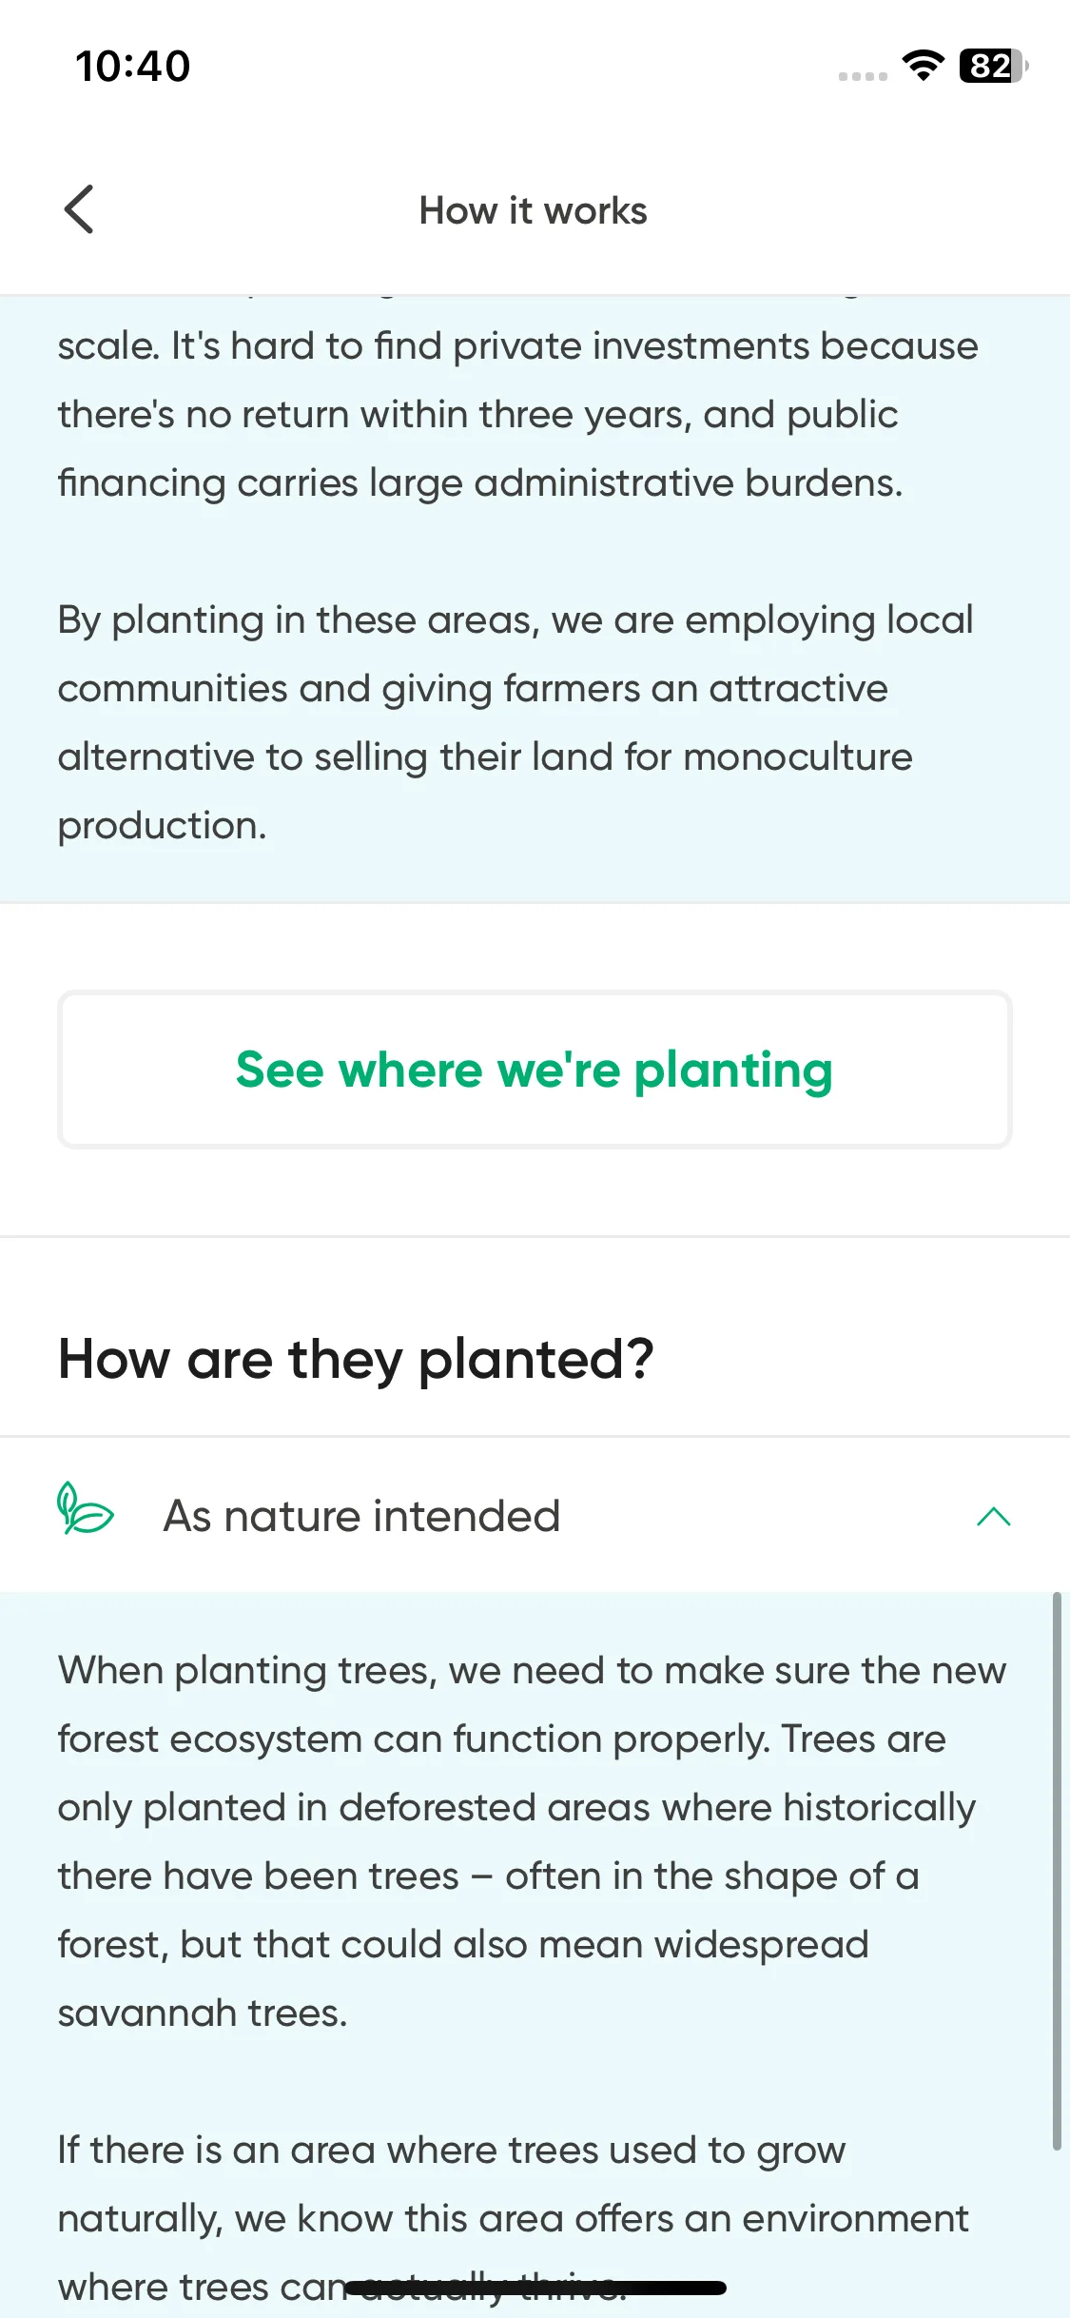Tap the battery level indicator showing 82
Viewport: 1070px width, 2318px height.
point(994,66)
